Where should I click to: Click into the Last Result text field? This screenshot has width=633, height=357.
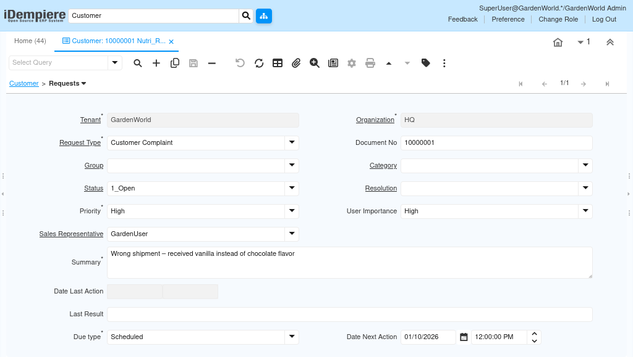click(349, 314)
